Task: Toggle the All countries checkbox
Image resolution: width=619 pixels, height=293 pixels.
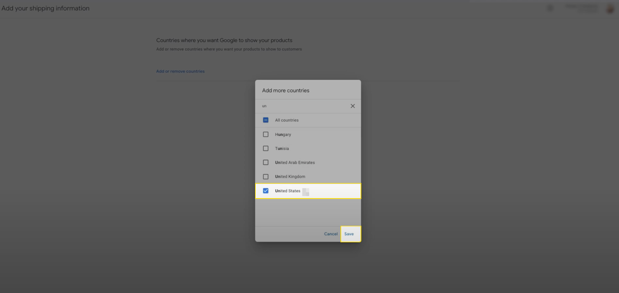Action: (266, 120)
